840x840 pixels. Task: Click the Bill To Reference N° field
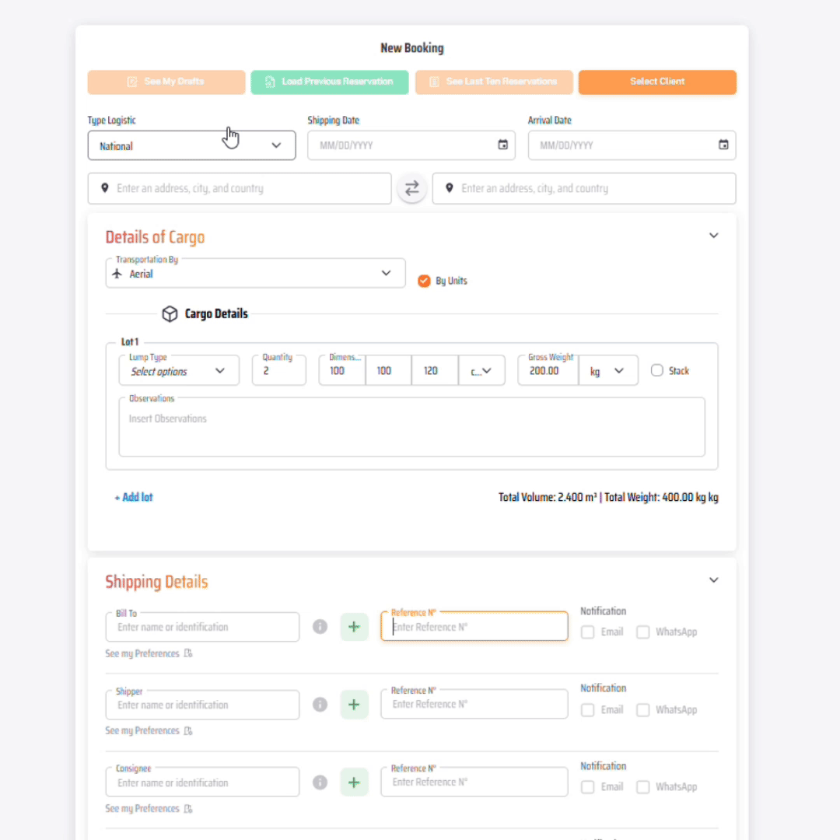coord(474,626)
